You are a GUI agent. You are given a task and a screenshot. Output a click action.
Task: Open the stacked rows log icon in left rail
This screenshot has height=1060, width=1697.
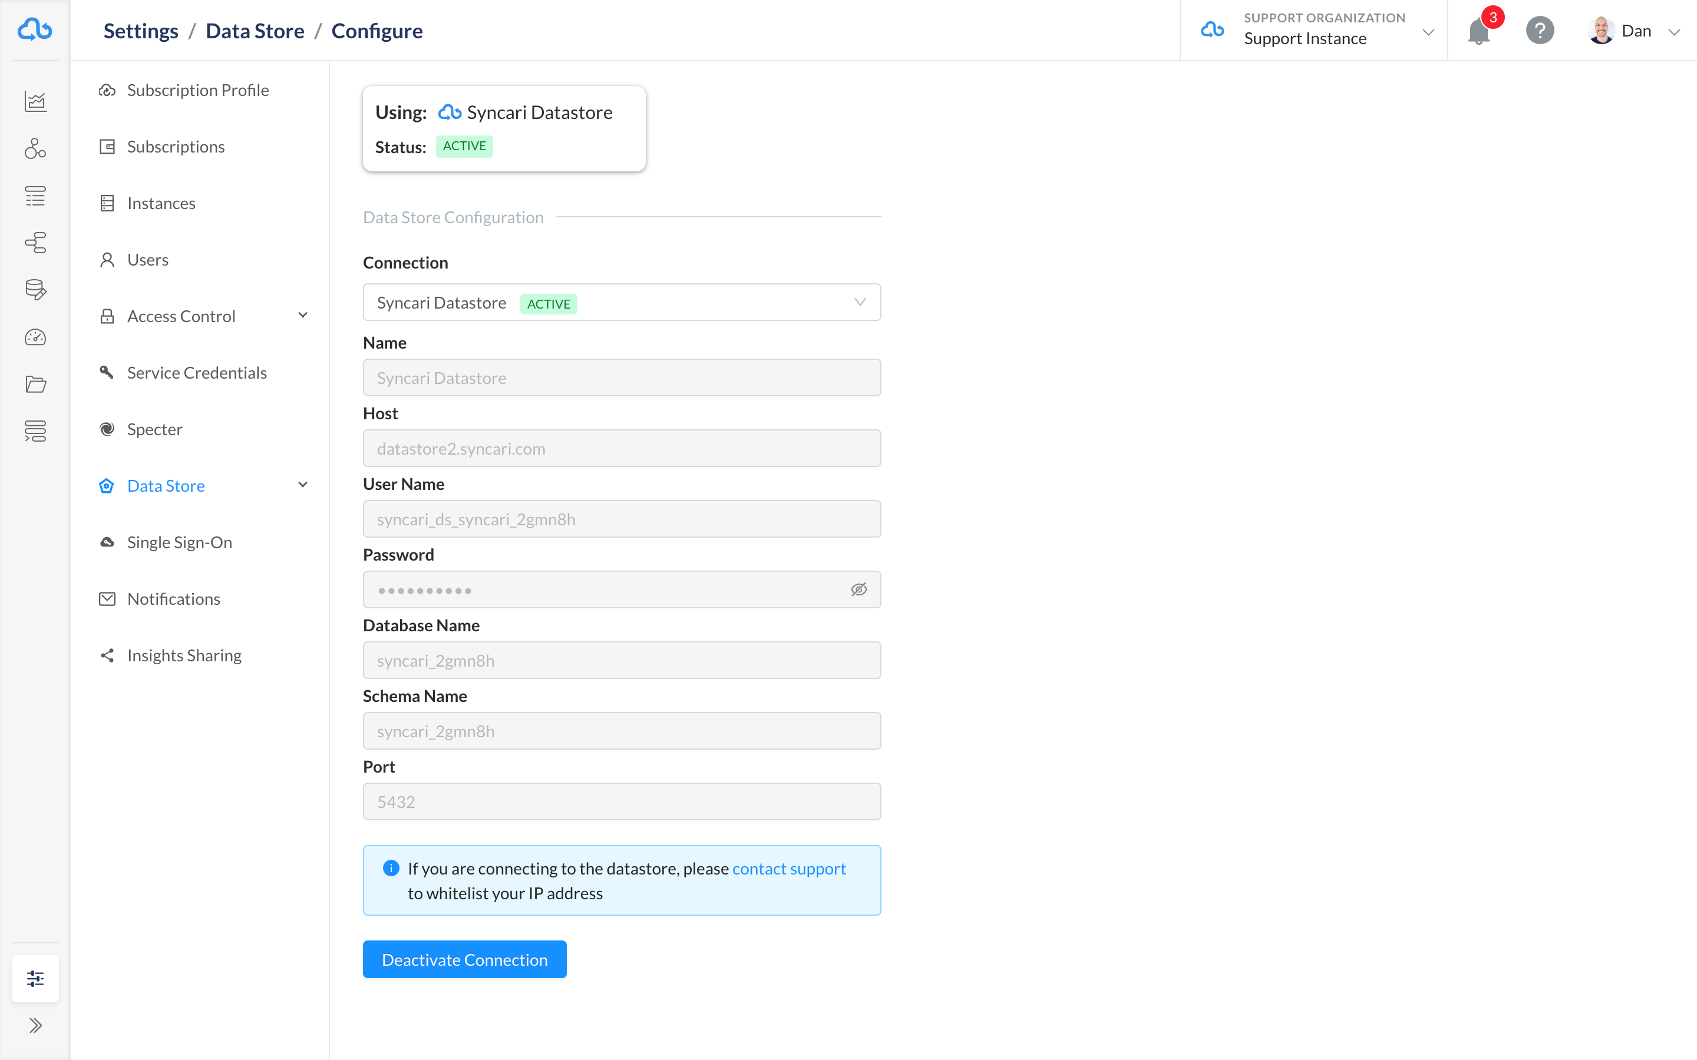pos(35,430)
